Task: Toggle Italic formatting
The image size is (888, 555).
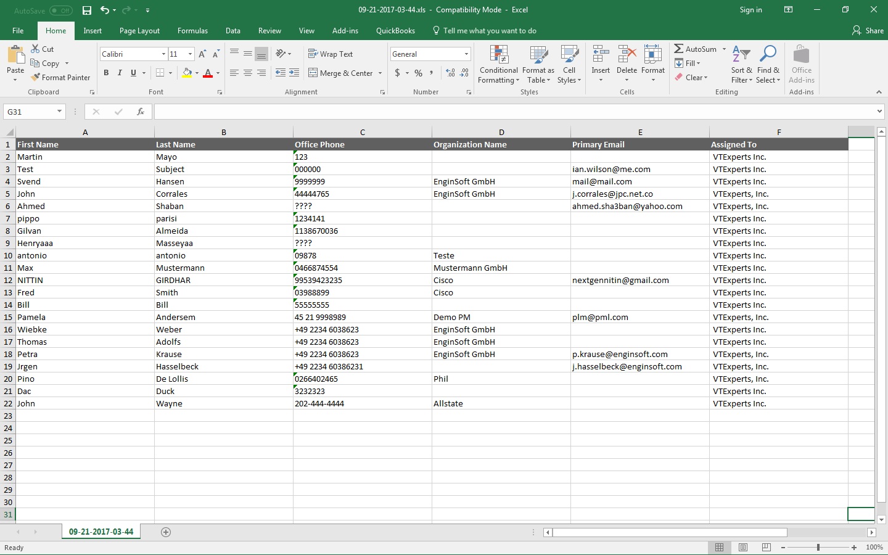Action: pos(120,73)
